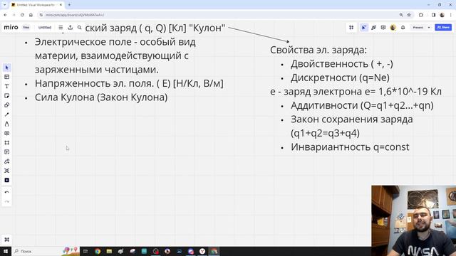Click the 'Дискретности (q=Ne)' line
Image resolution: width=456 pixels, height=256 pixels.
(340, 78)
